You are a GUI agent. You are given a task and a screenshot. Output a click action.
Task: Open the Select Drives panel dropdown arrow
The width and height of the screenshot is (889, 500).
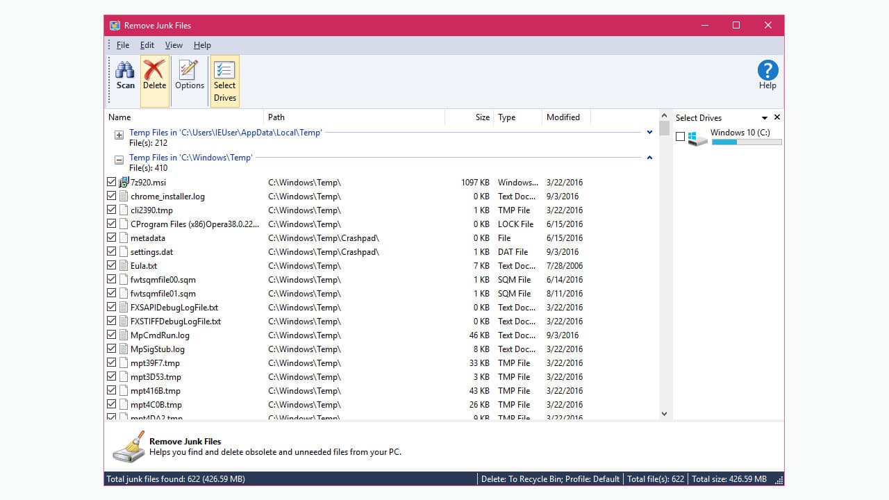764,117
